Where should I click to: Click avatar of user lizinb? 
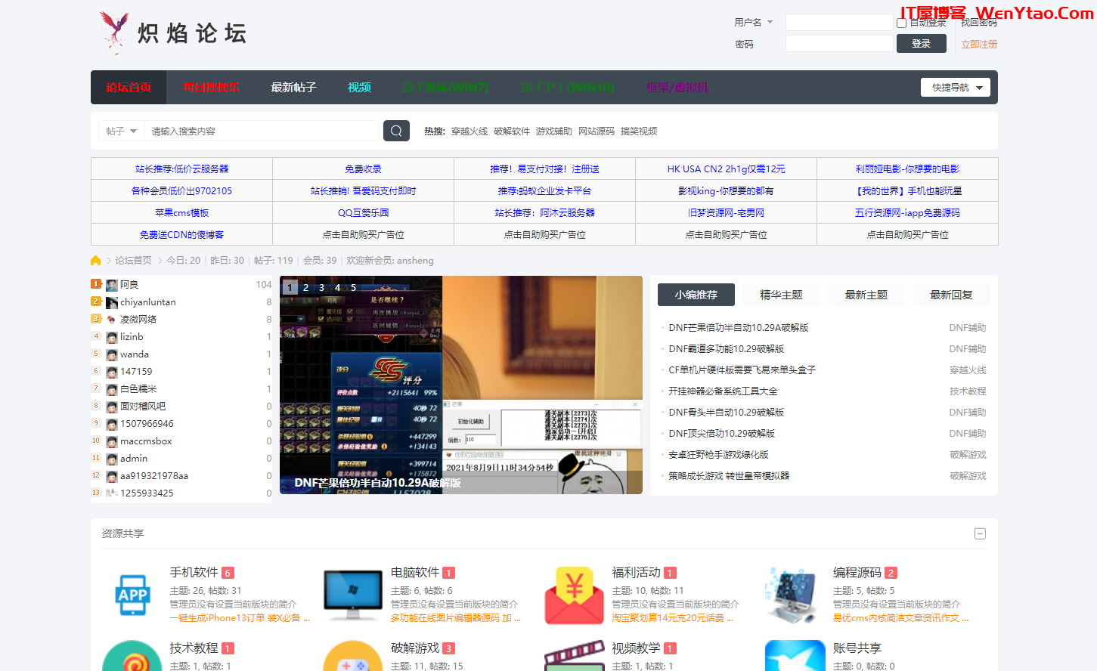(x=112, y=337)
